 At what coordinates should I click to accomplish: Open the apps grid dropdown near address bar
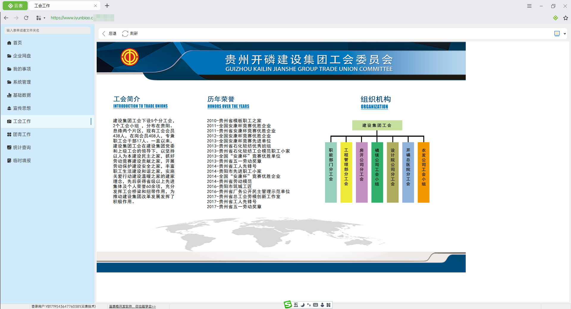[x=40, y=18]
